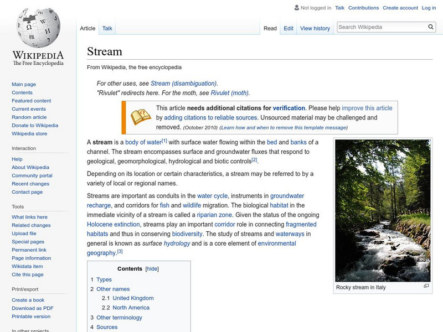Open the user Talk link in top bar
The height and width of the screenshot is (332, 443).
click(x=339, y=8)
